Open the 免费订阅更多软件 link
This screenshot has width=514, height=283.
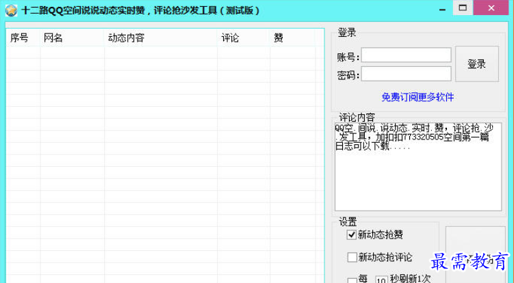417,97
